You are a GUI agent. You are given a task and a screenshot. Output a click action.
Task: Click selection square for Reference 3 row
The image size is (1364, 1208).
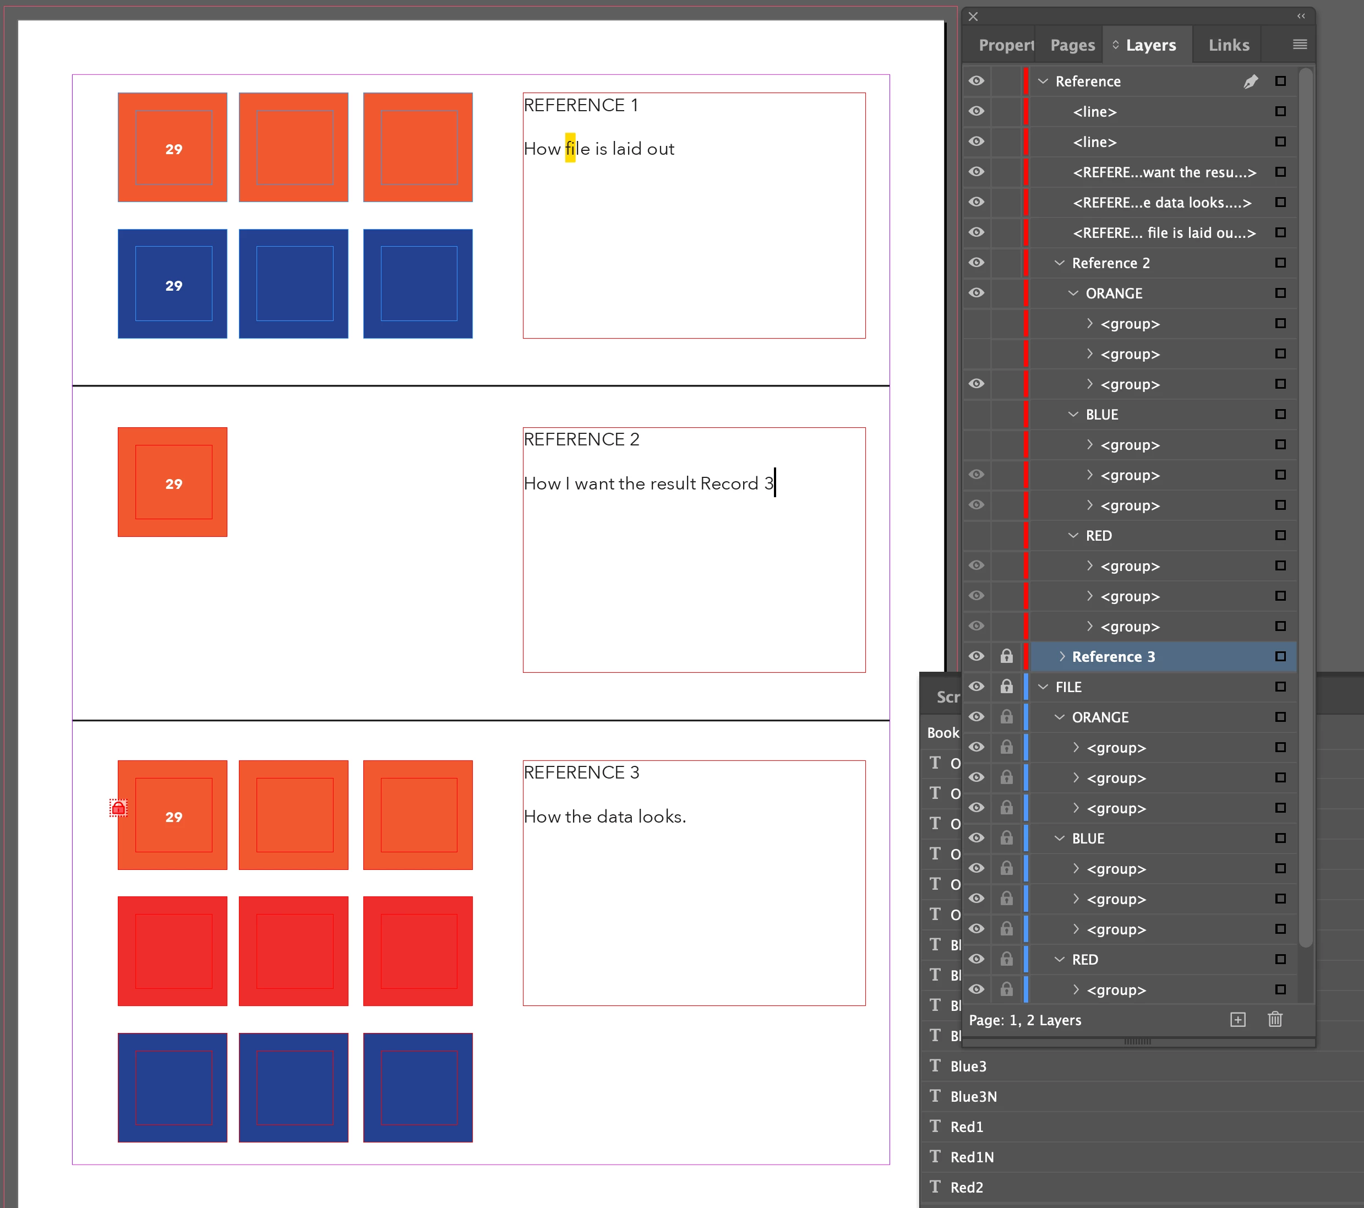click(x=1280, y=656)
